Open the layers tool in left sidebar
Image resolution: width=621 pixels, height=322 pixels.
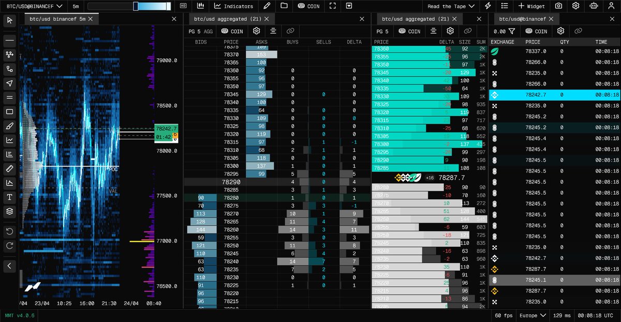pos(9,211)
